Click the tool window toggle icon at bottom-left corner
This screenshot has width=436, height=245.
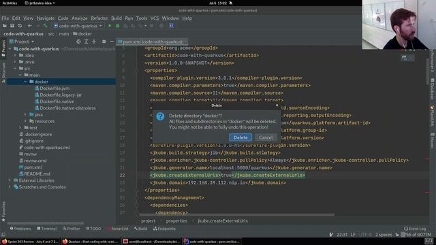[3, 235]
